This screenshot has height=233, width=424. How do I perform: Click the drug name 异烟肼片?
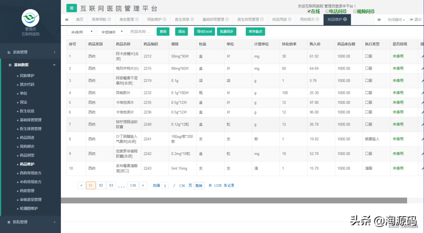tap(123, 93)
